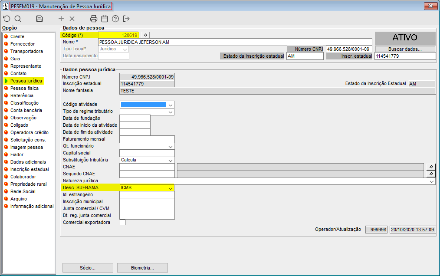Screen dimensions: 440x276
Task: Open the Código atividade dropdown
Action: (x=170, y=105)
